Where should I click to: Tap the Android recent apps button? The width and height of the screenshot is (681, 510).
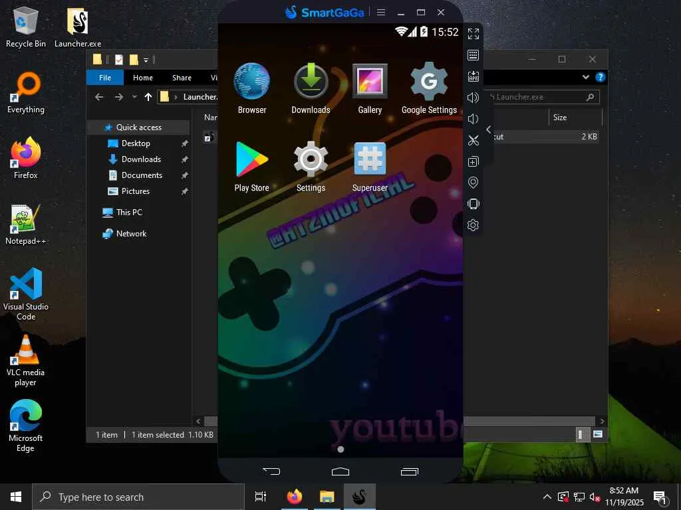pos(410,471)
